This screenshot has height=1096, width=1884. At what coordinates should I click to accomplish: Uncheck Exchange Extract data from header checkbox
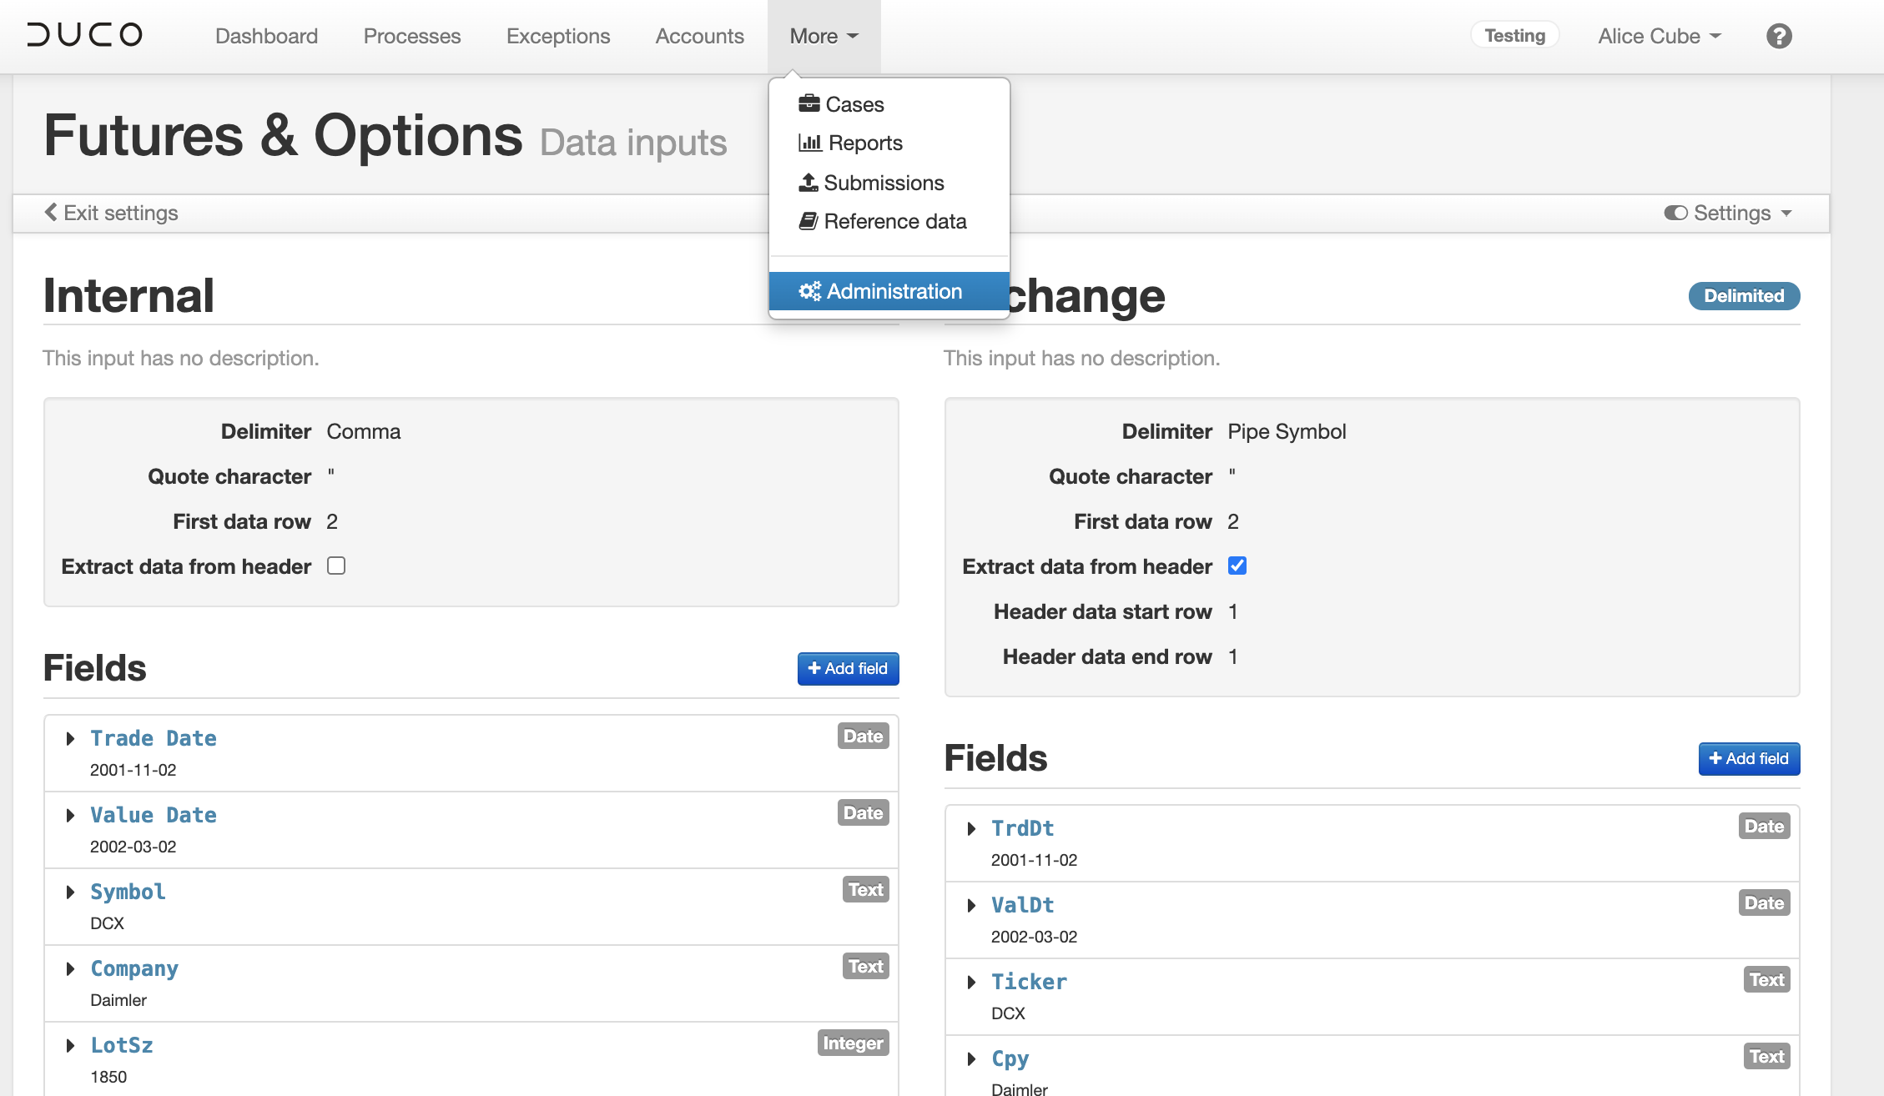pyautogui.click(x=1237, y=566)
